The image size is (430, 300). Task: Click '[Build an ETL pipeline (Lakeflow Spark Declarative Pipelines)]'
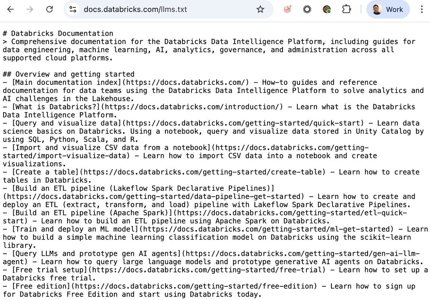coord(143,189)
